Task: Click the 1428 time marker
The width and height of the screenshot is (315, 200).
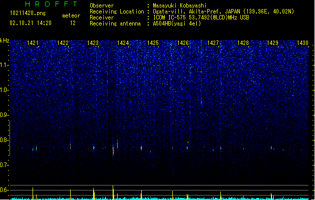Action: coord(243,43)
